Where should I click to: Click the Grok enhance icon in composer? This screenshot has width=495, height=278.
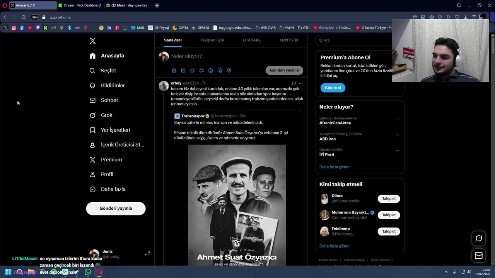(x=192, y=71)
